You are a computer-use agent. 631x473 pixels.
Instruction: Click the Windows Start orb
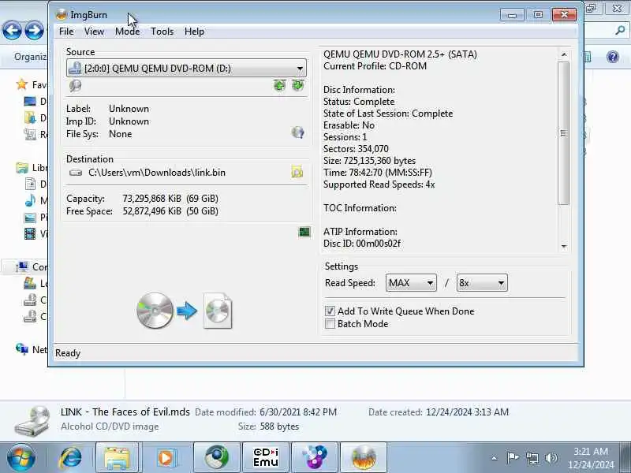tap(21, 458)
